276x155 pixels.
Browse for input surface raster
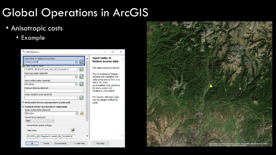tap(81, 84)
